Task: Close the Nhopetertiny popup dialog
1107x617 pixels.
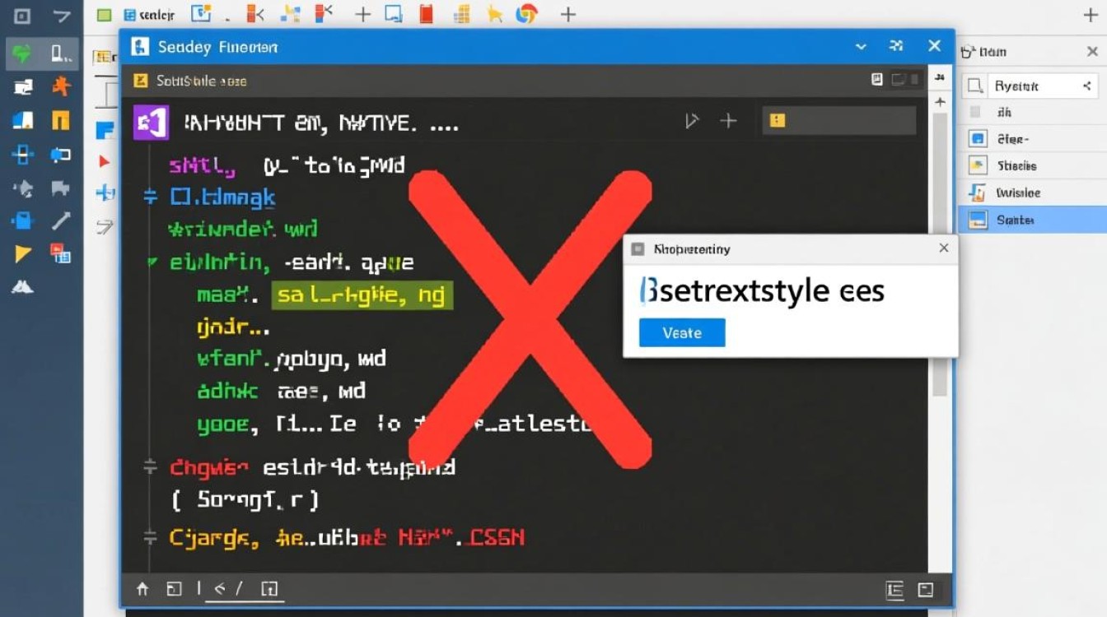Action: point(944,248)
